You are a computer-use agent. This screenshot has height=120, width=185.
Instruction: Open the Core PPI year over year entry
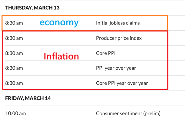click(122, 83)
